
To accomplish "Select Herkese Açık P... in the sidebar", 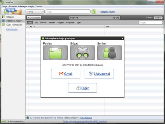I will pos(13,21).
